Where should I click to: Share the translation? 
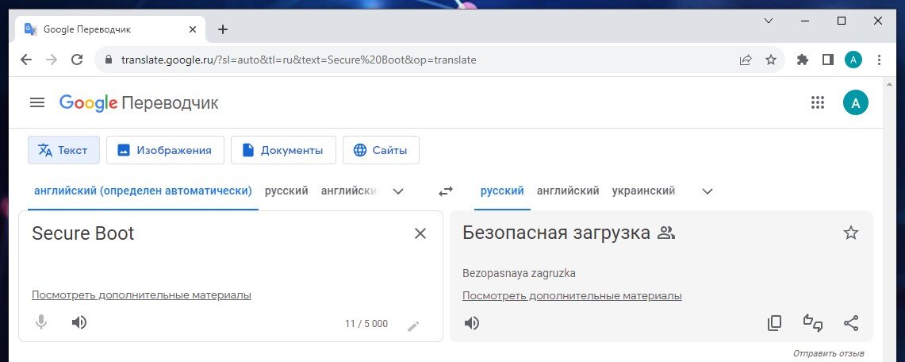(851, 323)
